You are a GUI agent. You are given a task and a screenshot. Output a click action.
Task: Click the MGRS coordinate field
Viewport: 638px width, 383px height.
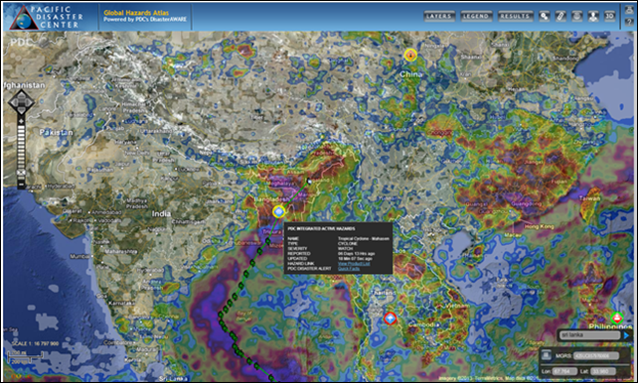click(596, 356)
